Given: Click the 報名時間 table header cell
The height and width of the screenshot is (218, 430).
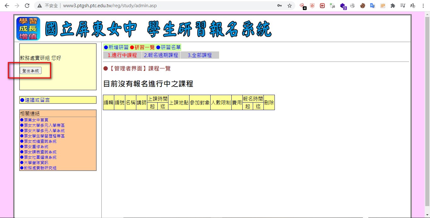Looking at the screenshot, I should point(253,98).
